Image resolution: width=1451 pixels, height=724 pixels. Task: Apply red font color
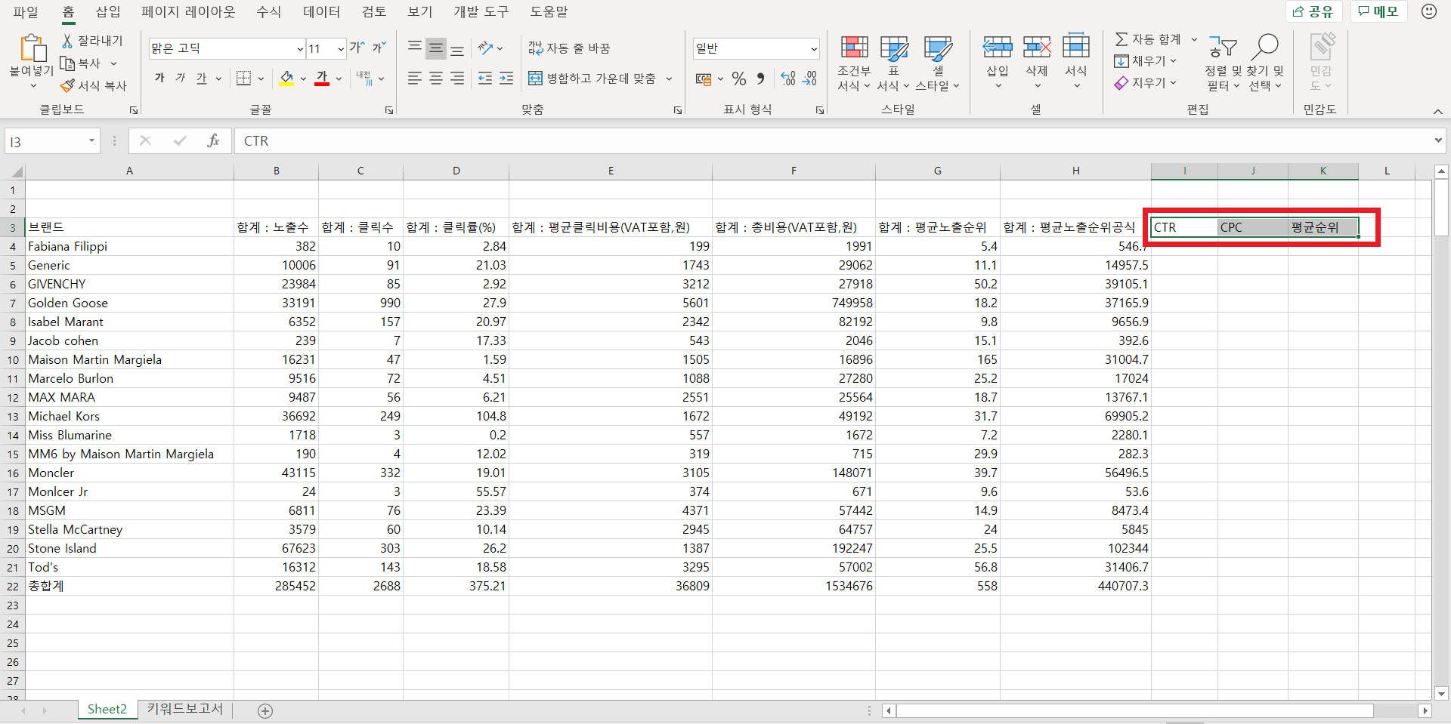pos(322,78)
